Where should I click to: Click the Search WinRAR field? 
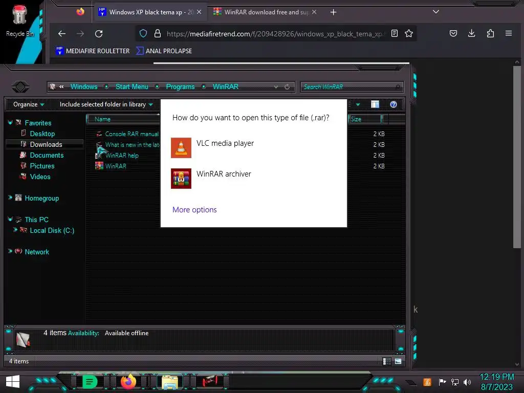(352, 87)
